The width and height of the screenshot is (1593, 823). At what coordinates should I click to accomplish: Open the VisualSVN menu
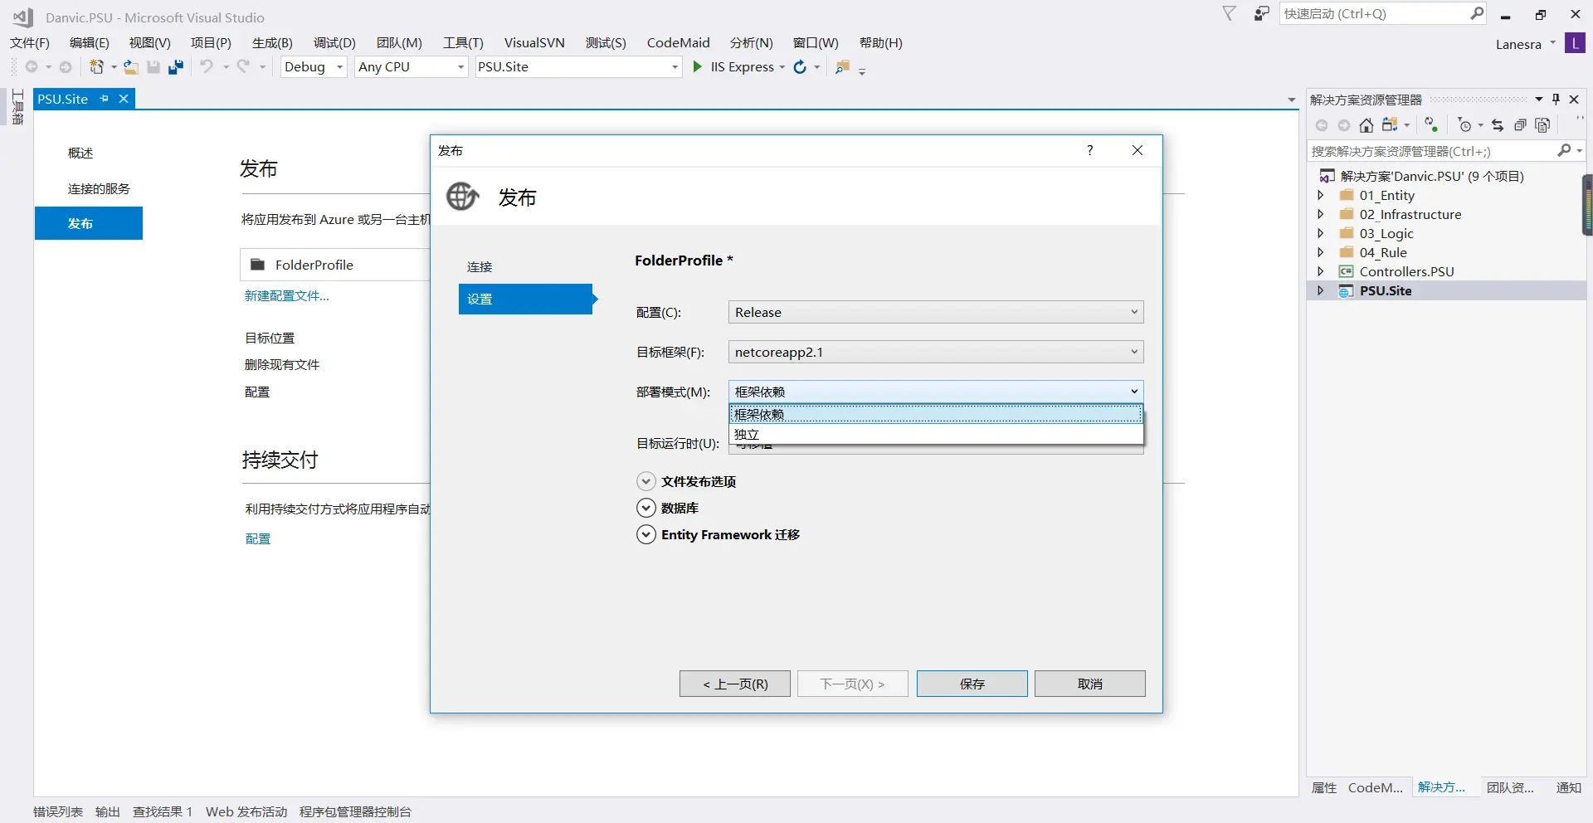click(534, 43)
